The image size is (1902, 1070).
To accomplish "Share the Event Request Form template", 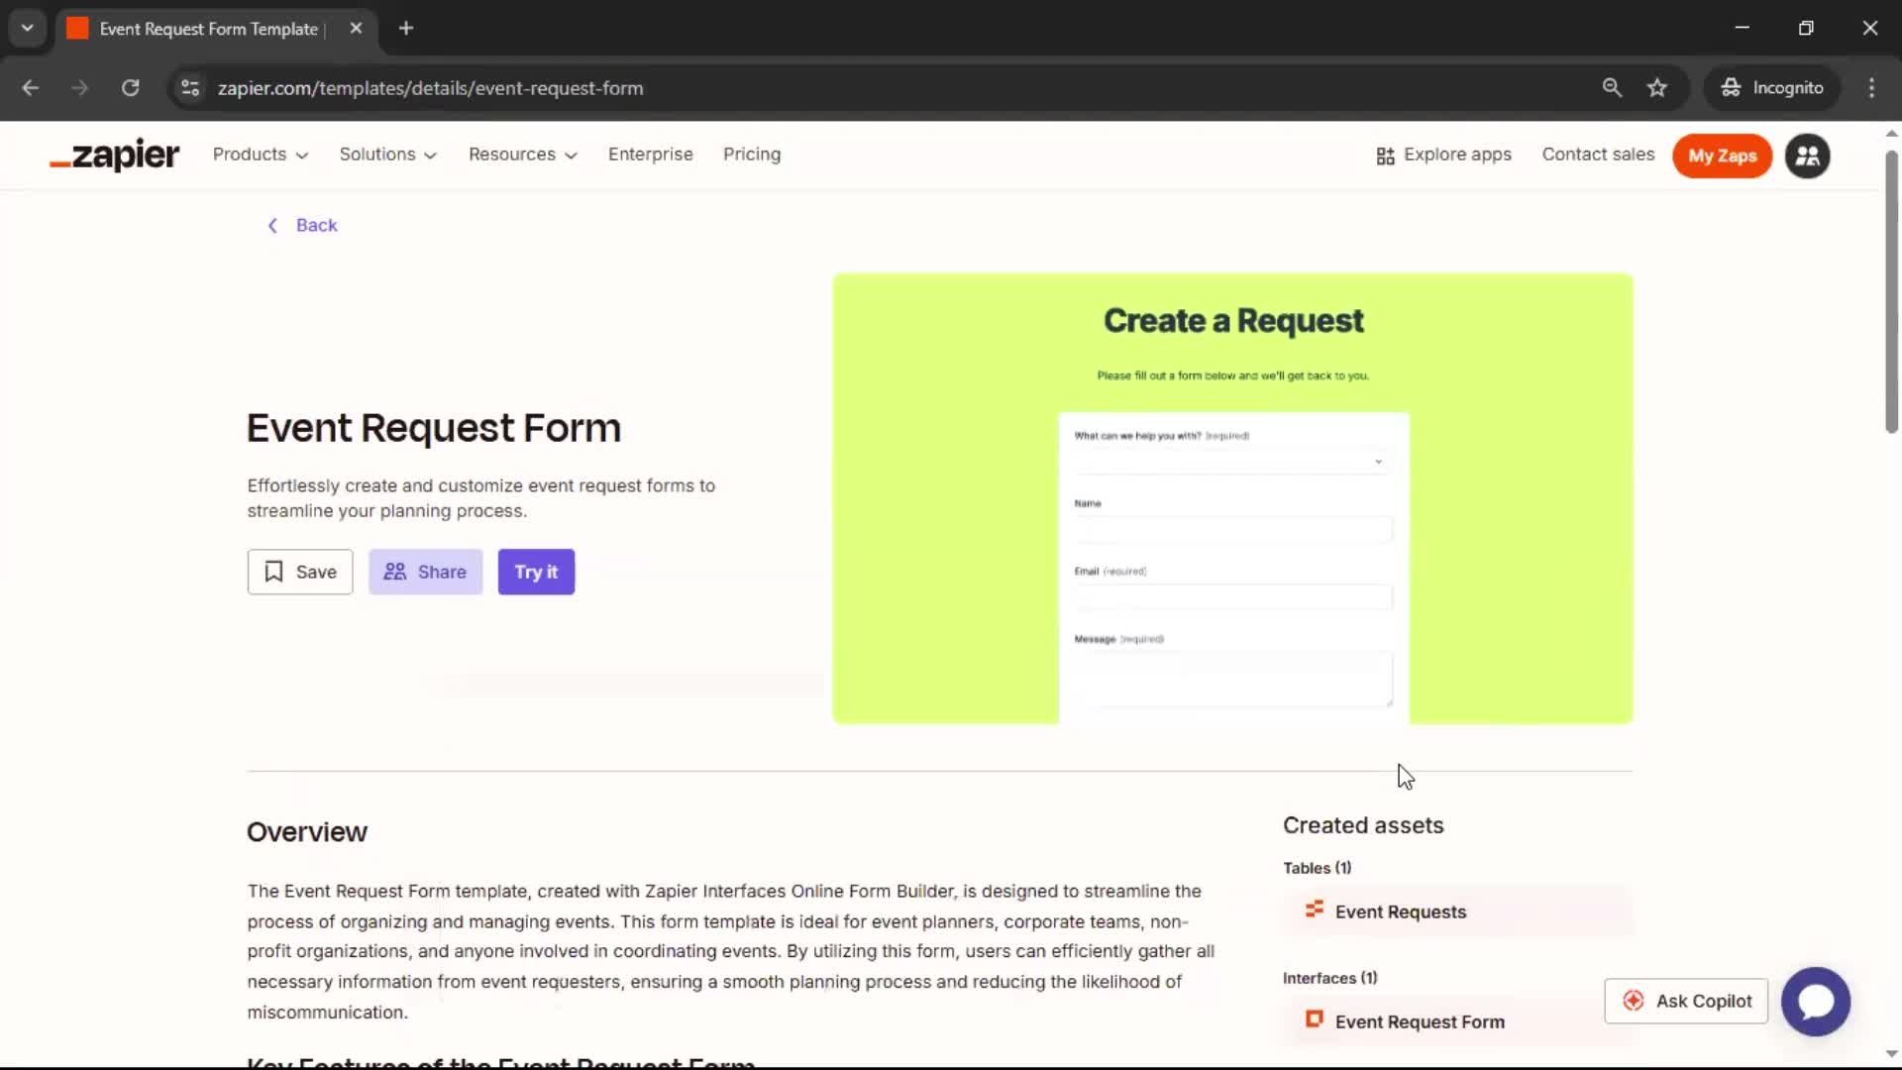I will [x=425, y=572].
